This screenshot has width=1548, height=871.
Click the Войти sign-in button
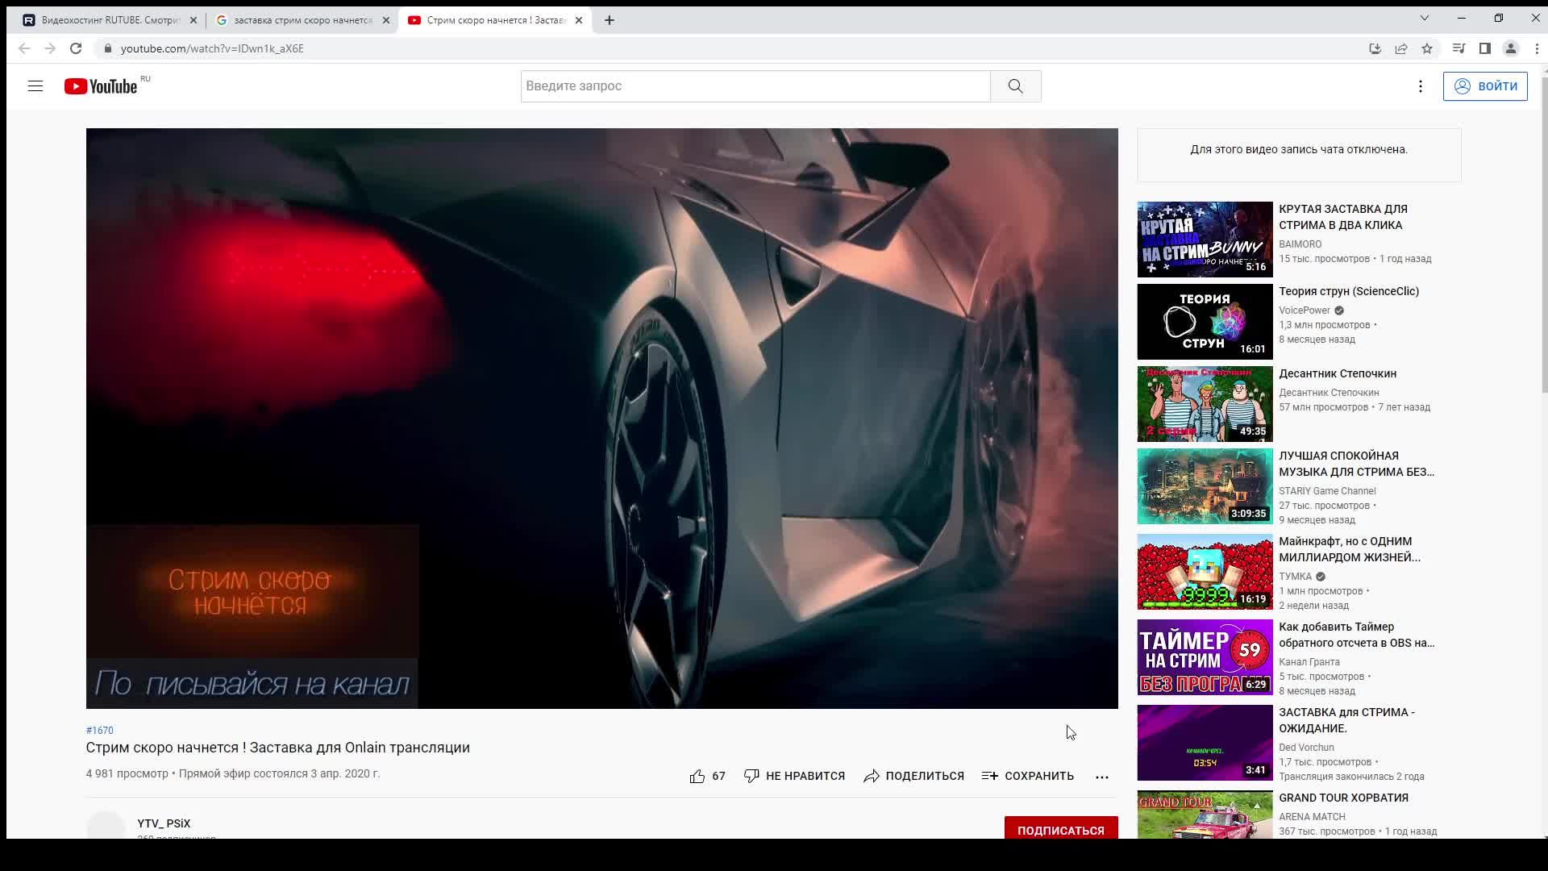pos(1485,86)
